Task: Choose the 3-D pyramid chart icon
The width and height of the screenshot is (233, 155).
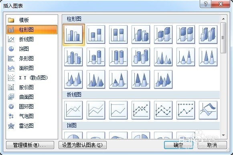Action: coord(163,79)
